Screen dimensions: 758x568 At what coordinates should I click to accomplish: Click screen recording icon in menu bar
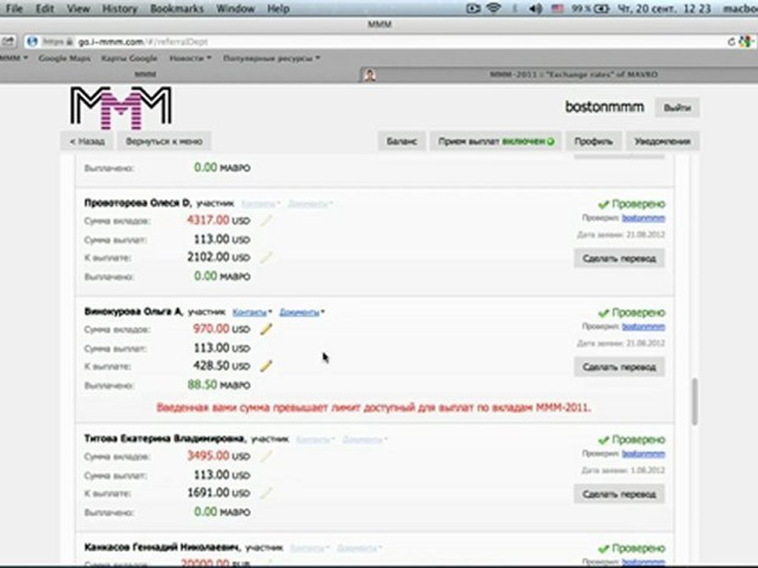[x=473, y=8]
